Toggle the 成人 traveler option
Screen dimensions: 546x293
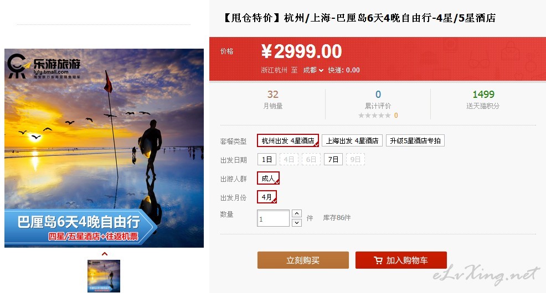coord(268,179)
